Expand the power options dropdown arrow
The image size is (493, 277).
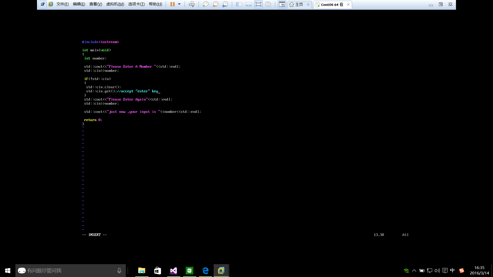[179, 4]
